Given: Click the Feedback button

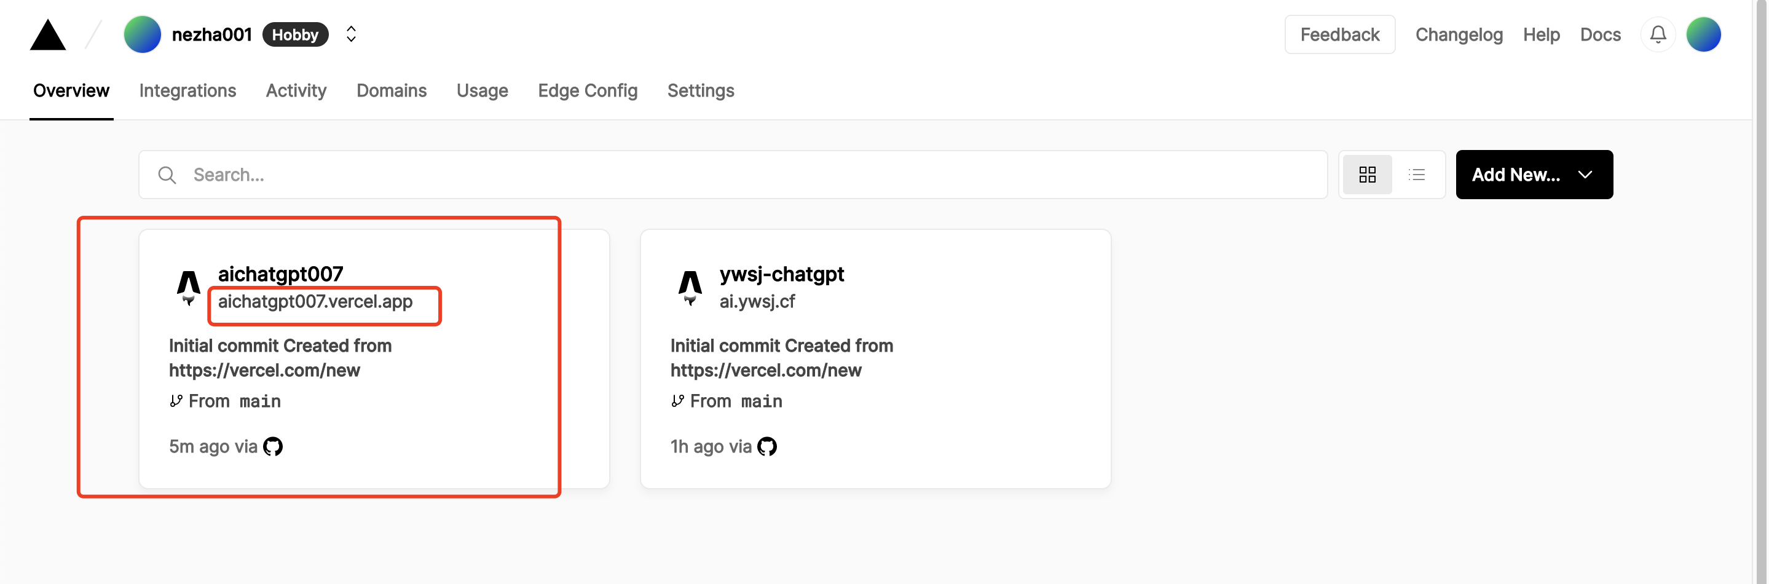Looking at the screenshot, I should click(x=1339, y=34).
